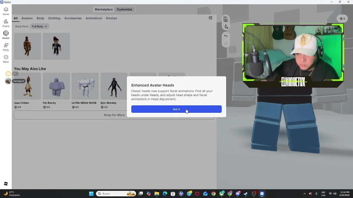Switch to the Marketplace tab
Viewport: 353px width, 198px height.
tap(104, 9)
